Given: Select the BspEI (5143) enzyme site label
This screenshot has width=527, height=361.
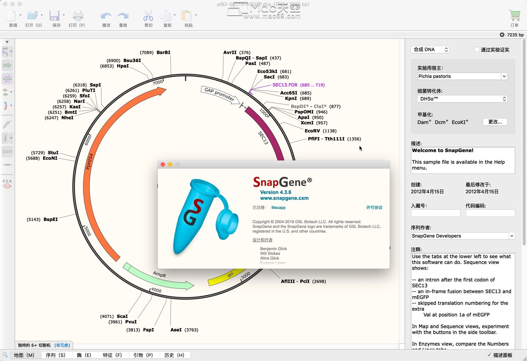Looking at the screenshot, I should point(42,220).
